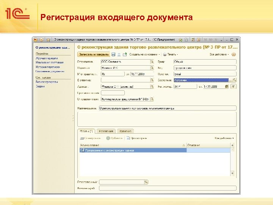The height and width of the screenshot is (205, 273).
Task: Click the Сканирование scanner icon in files toolbar
Action: [x=82, y=138]
